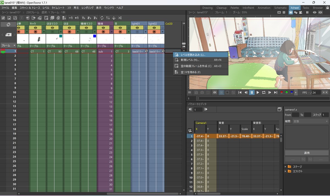The image size is (330, 196).
Task: Toggle camstand visibility of 模様 column
Action: pos(103,32)
